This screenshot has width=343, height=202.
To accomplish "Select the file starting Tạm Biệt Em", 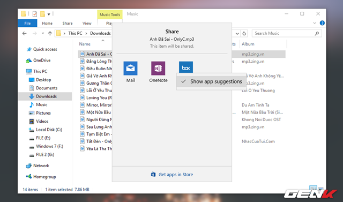I will (96, 134).
